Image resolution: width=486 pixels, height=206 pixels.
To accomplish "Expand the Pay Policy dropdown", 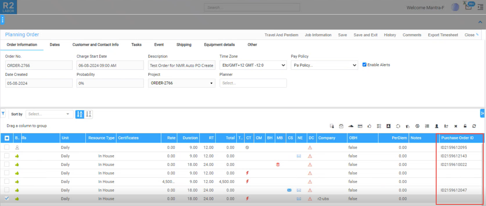I will point(324,65).
